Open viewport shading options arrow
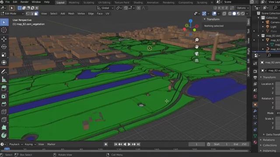The width and height of the screenshot is (280, 157). (x=247, y=14)
